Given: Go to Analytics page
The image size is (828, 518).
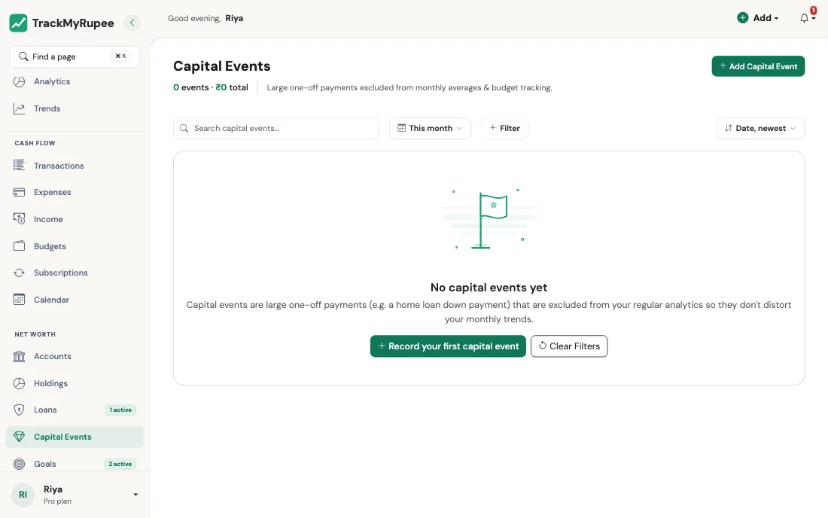Looking at the screenshot, I should tap(75, 81).
